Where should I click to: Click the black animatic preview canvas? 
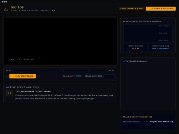pos(60,41)
